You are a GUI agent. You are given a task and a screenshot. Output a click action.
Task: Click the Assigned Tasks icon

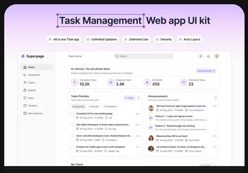(111, 82)
